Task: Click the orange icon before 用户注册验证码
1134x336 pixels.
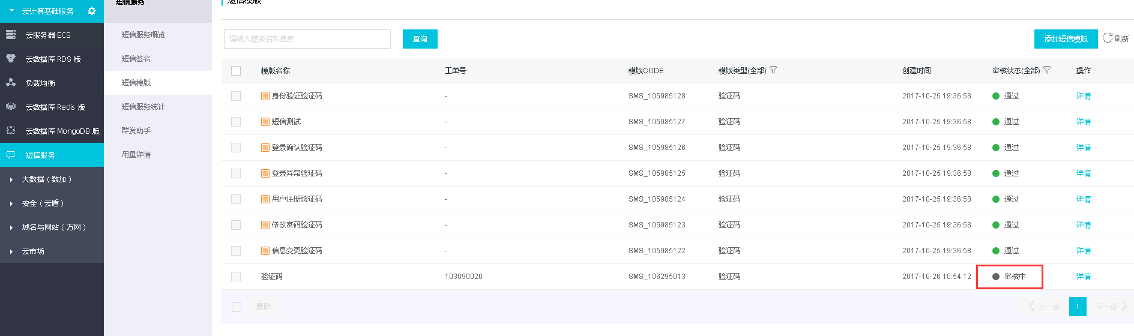Action: (x=265, y=199)
